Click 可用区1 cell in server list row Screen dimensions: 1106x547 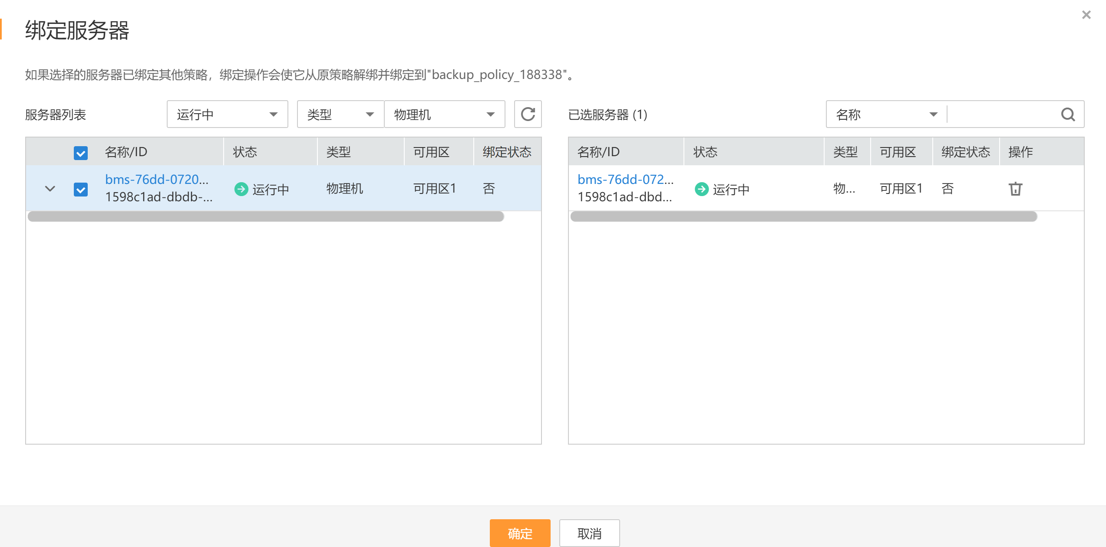[x=435, y=189]
